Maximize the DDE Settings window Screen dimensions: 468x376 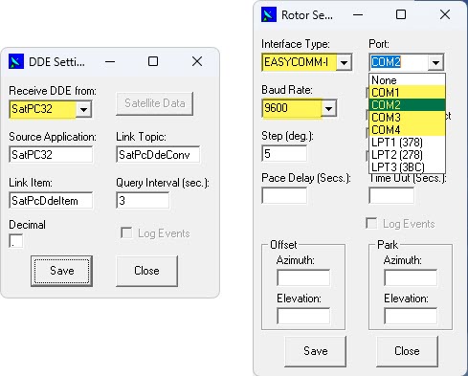[153, 61]
